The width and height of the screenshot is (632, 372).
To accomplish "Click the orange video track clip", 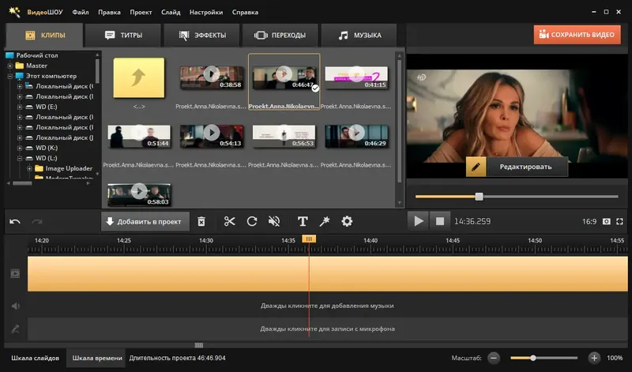I will (327, 274).
